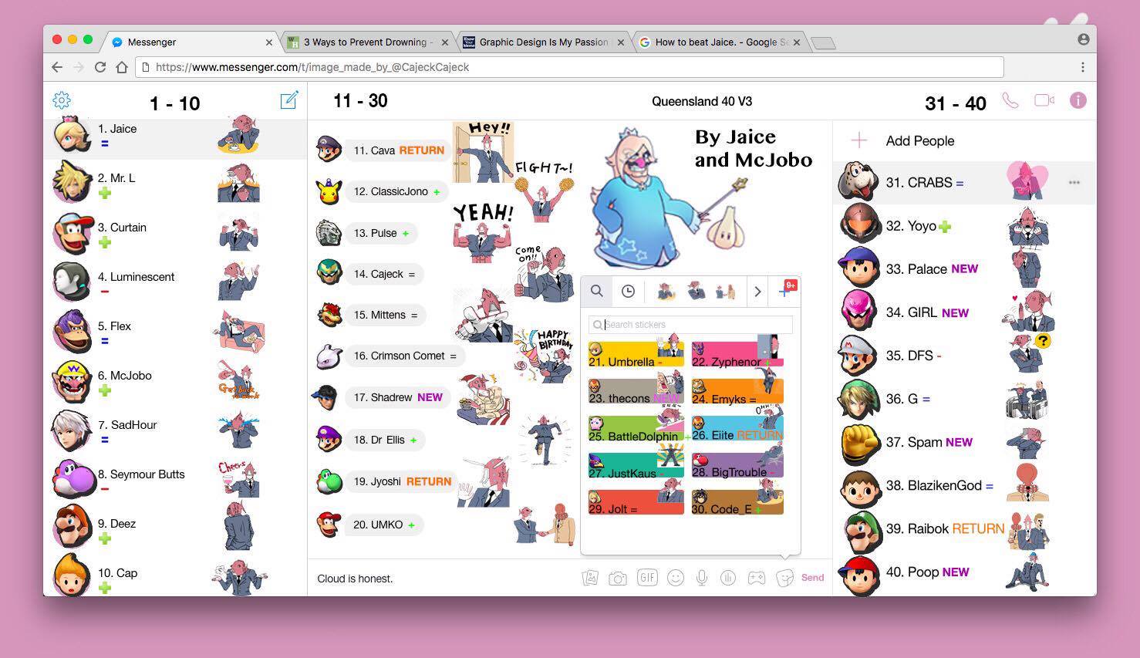Focus the Search stickers field
The height and width of the screenshot is (658, 1140).
click(690, 325)
